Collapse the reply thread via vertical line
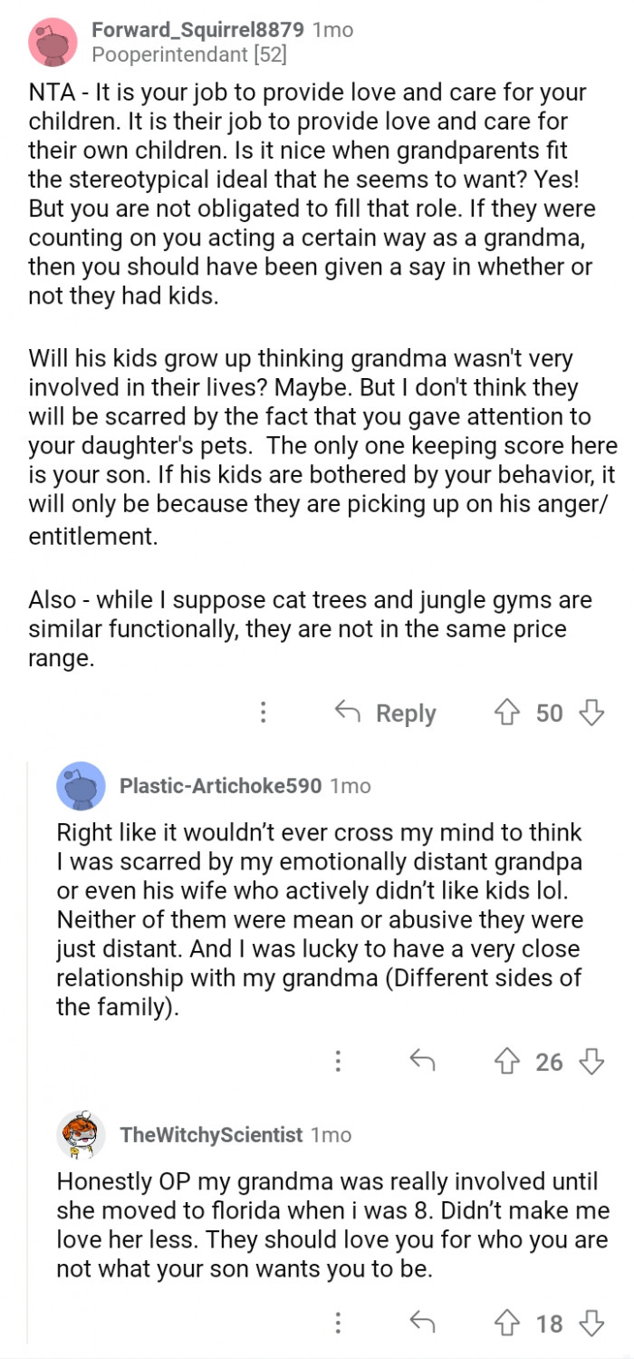 click(28, 1043)
